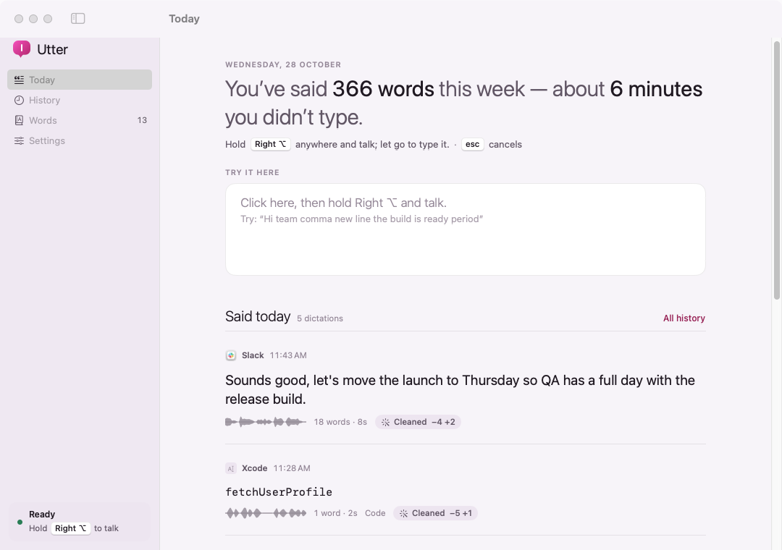The width and height of the screenshot is (782, 550).
Task: Click the sparkle icon in Cleaned −4 +2
Action: click(385, 422)
